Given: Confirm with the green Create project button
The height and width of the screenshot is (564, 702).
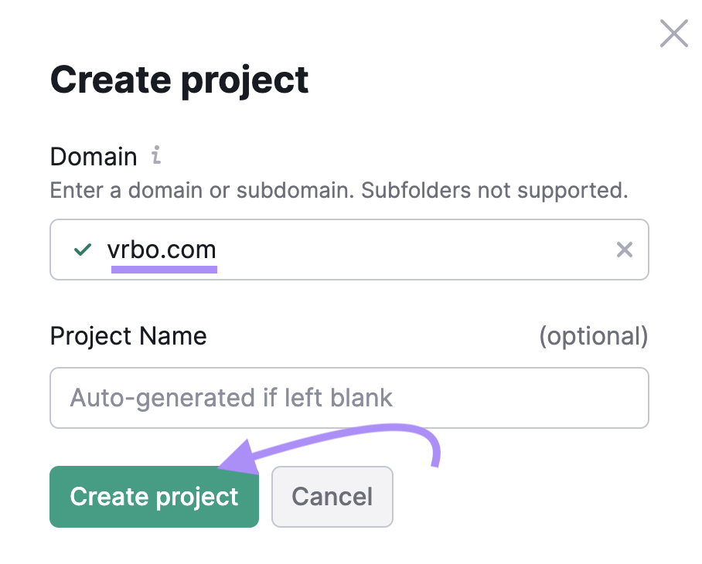Looking at the screenshot, I should [x=154, y=497].
